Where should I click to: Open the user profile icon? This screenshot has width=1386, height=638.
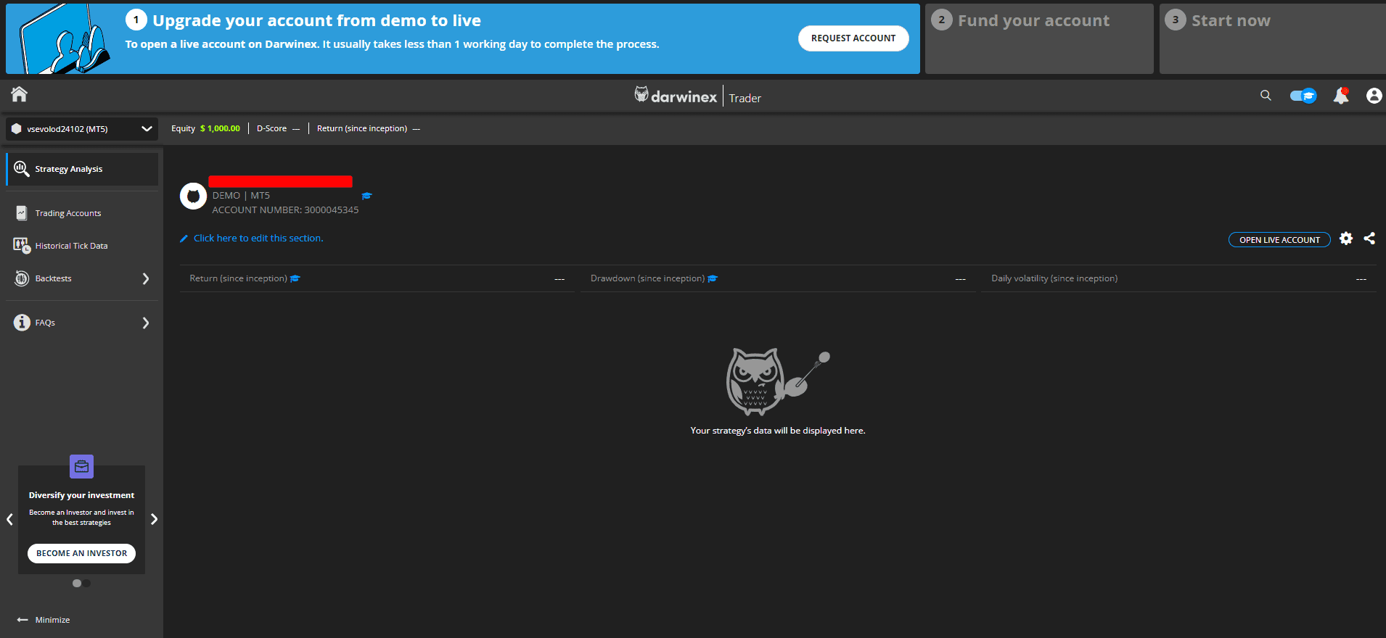tap(1374, 96)
